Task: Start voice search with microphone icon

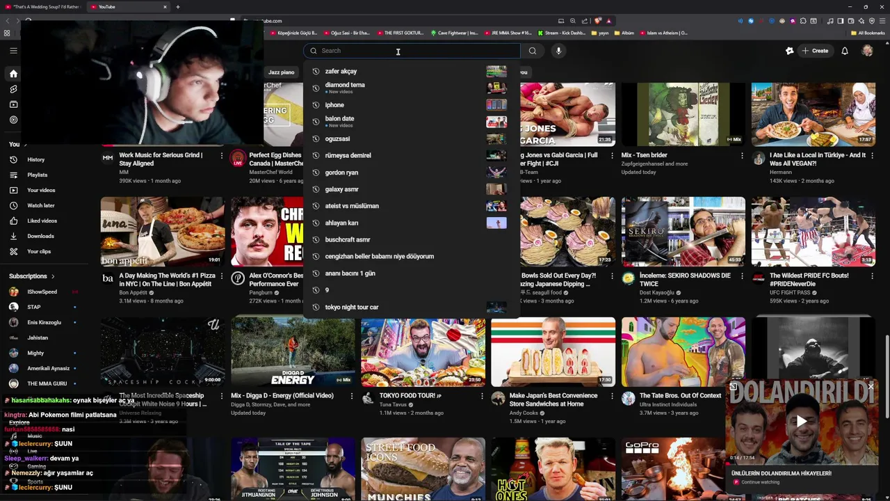Action: [x=558, y=51]
